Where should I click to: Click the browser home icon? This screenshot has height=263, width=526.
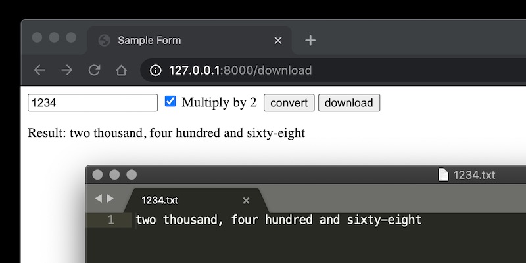pos(121,70)
